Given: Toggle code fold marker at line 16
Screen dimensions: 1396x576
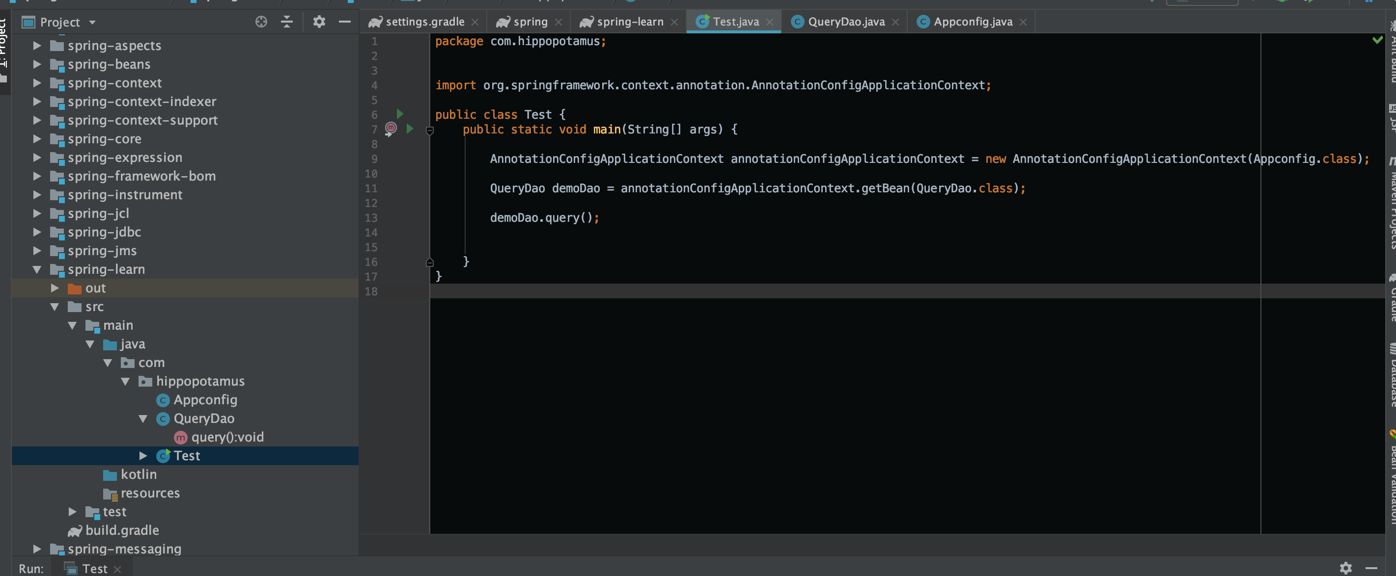Looking at the screenshot, I should point(430,262).
